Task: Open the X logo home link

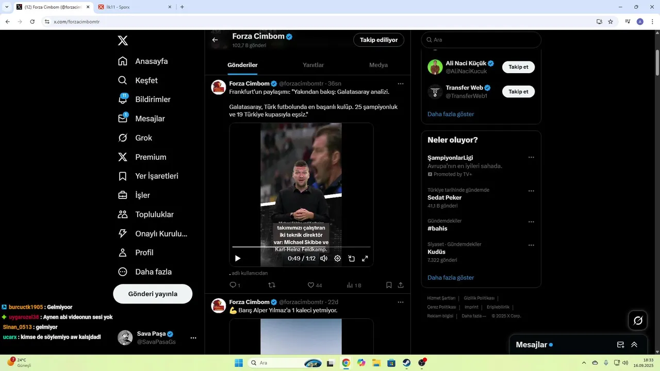Action: pyautogui.click(x=123, y=41)
